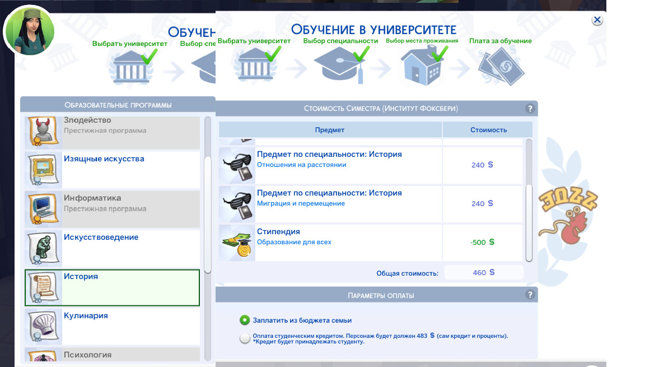Screen dimensions: 645x367
Task: Click the Стипендия row title
Action: coord(278,231)
